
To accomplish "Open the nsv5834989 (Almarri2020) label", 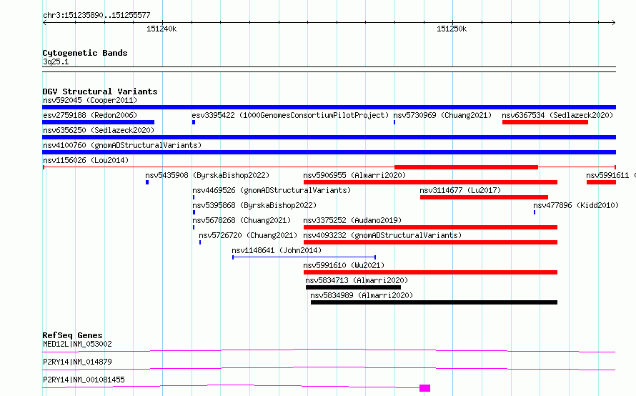I will [362, 295].
